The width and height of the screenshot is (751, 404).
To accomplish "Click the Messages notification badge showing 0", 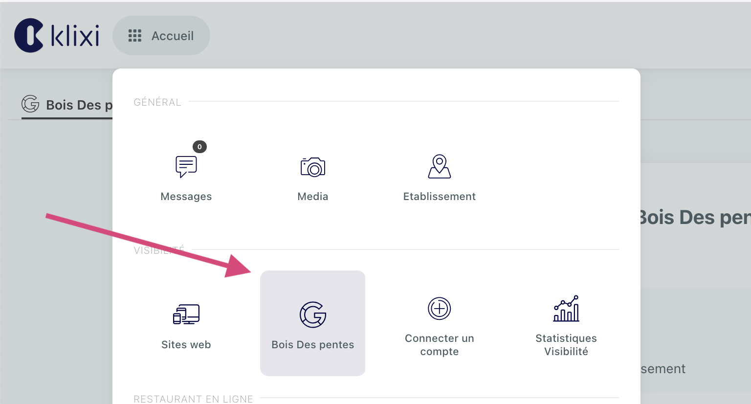I will pos(199,147).
